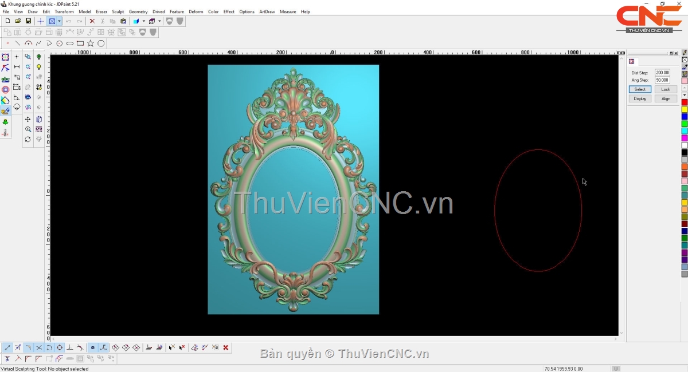The width and height of the screenshot is (688, 372).
Task: Select the Ellipse drawing tool
Action: point(70,43)
